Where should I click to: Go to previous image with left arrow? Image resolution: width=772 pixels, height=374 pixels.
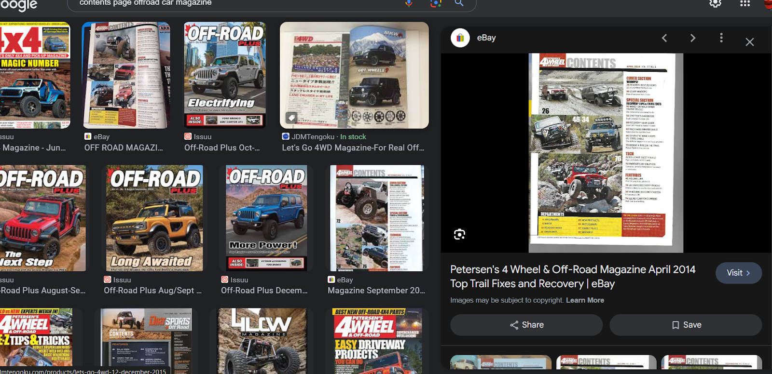(664, 38)
